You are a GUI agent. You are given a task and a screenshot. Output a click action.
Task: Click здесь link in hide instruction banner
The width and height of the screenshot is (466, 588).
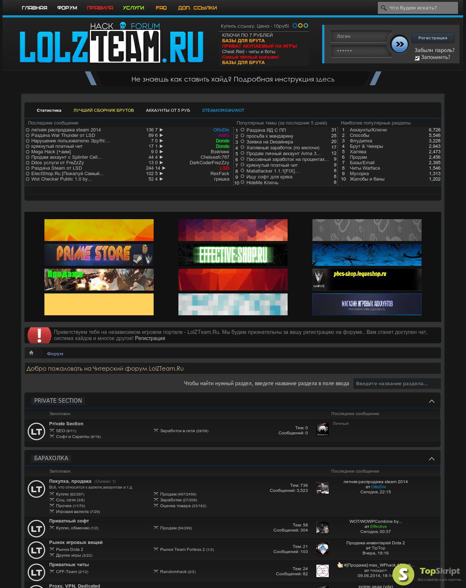(x=325, y=79)
